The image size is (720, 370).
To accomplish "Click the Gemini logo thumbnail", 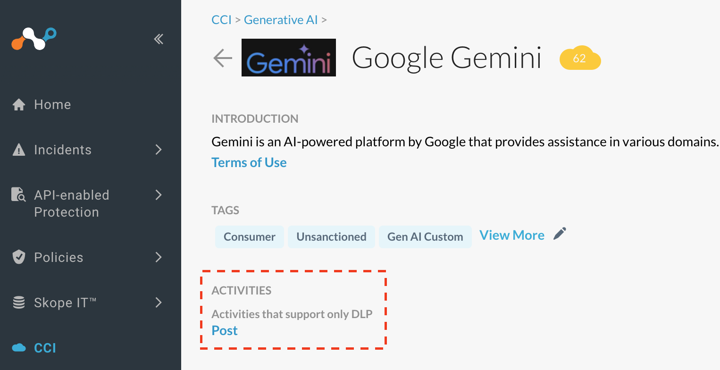I will (x=289, y=58).
